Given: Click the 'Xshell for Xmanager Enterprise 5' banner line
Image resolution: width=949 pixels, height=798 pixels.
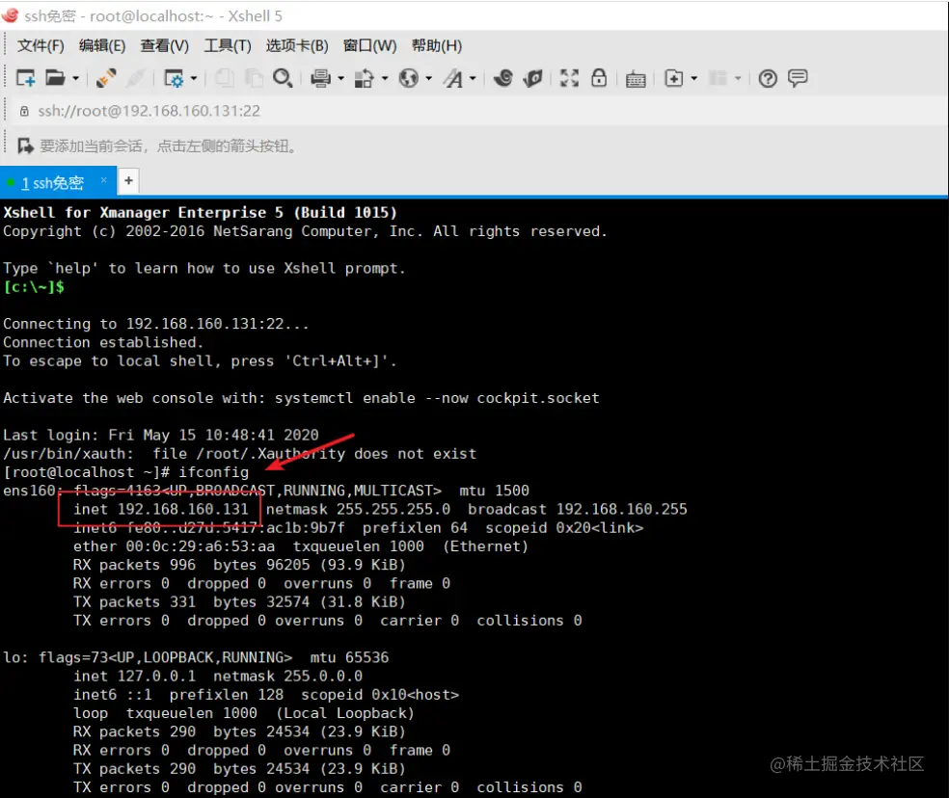Looking at the screenshot, I should click(x=200, y=212).
